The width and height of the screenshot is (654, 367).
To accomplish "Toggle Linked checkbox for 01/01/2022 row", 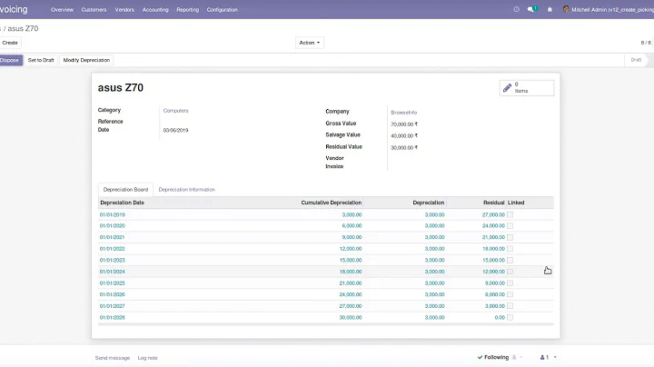I will 510,249.
